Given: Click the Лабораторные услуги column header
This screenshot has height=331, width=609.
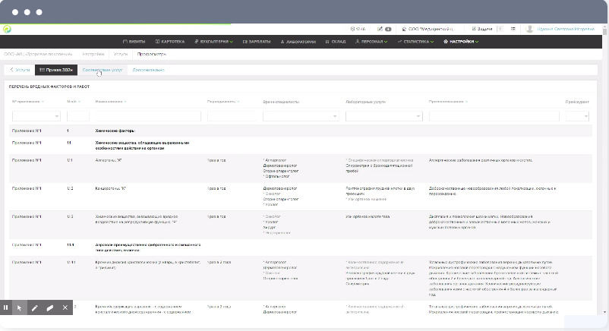Looking at the screenshot, I should [x=365, y=102].
